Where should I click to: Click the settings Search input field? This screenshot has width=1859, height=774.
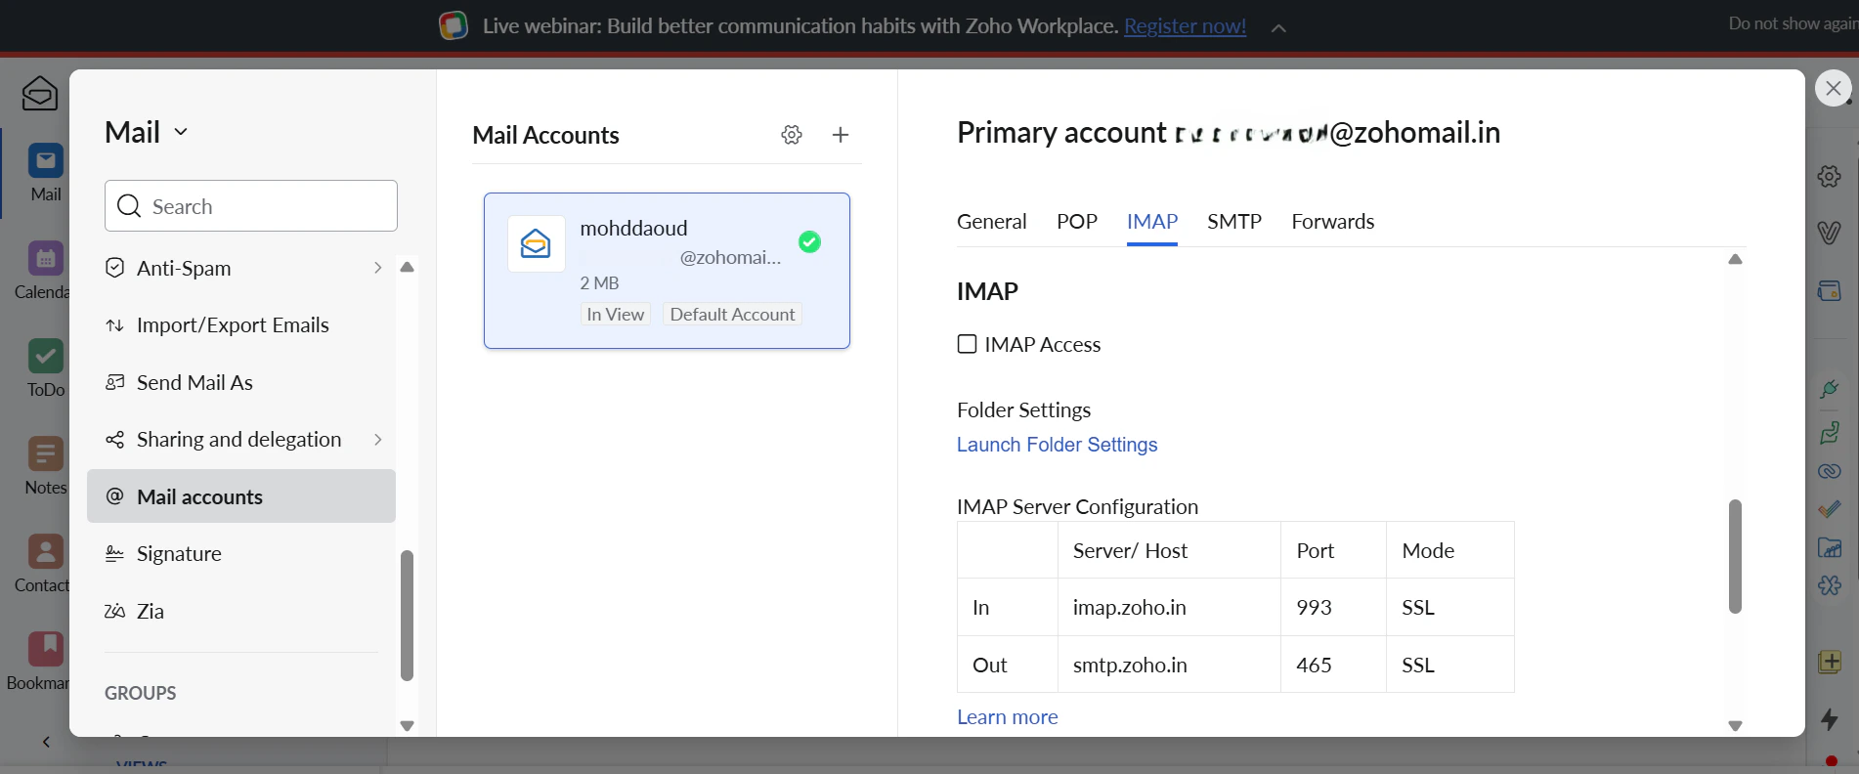click(251, 206)
